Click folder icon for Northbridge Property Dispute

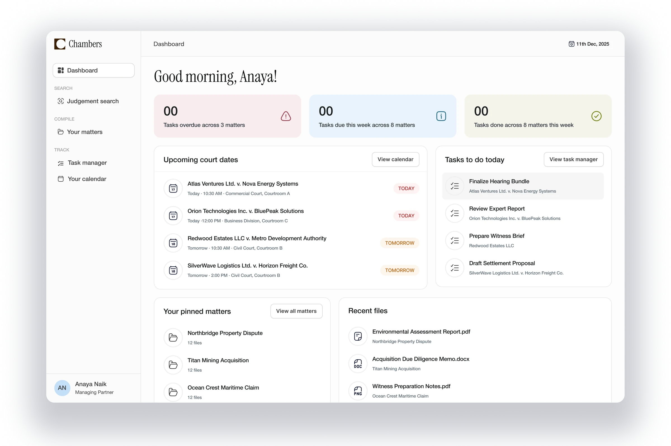173,338
